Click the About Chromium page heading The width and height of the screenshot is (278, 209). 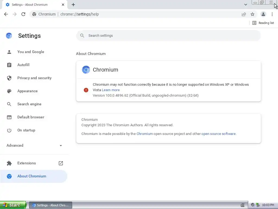91,54
